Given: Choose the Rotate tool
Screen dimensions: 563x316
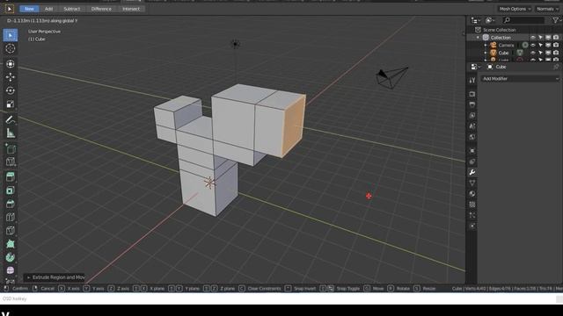Looking at the screenshot, I should pos(10,90).
